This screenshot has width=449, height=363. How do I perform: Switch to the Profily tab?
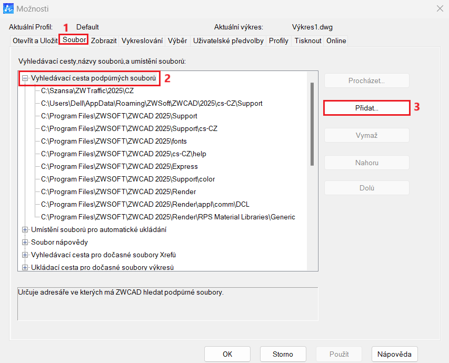pos(278,41)
